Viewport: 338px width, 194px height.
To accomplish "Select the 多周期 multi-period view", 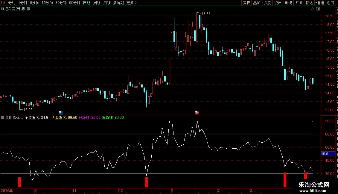I will point(118,3).
